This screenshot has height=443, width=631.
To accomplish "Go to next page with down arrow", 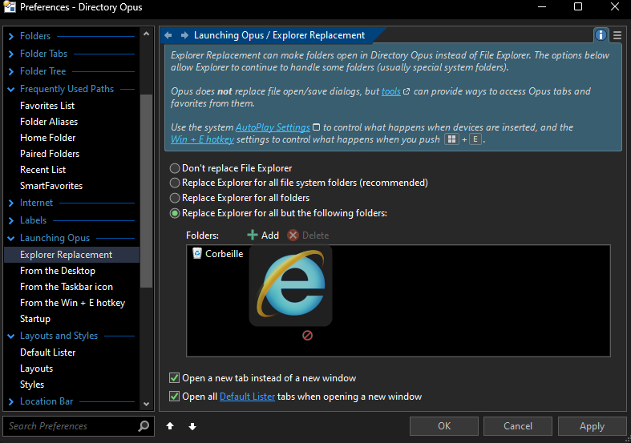I will point(192,426).
